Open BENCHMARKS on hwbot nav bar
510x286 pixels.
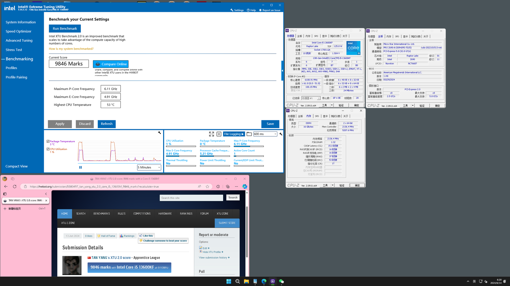(102, 214)
